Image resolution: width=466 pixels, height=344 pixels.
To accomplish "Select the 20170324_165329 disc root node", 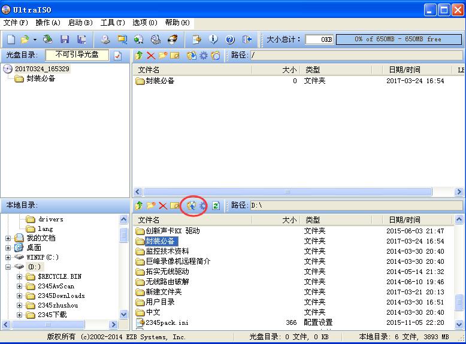I will (x=42, y=69).
